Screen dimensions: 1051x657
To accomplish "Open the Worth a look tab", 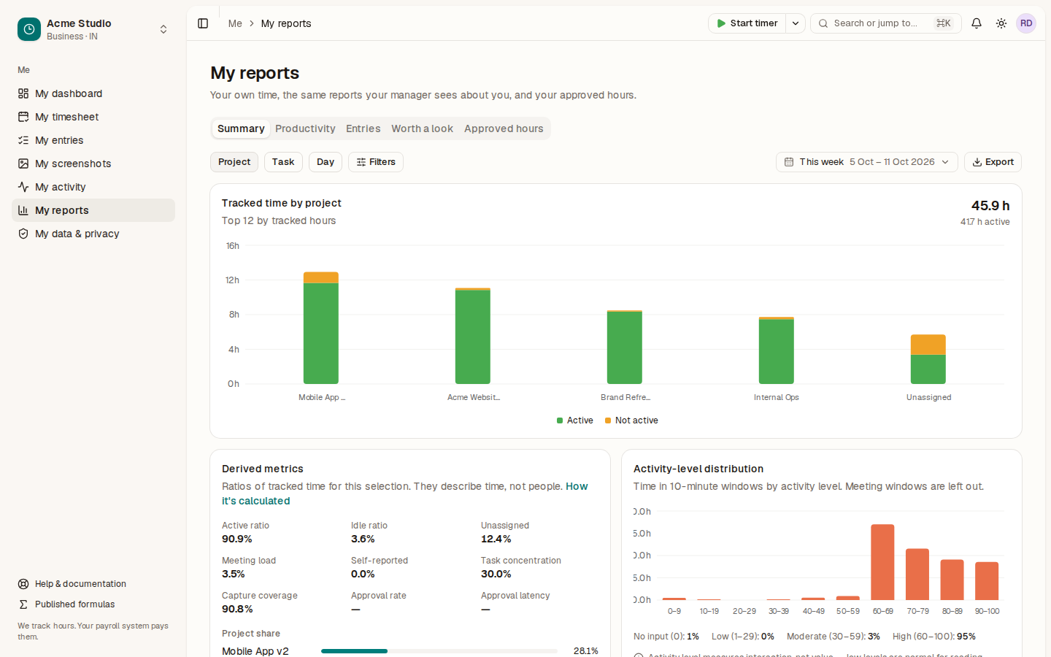I will coord(422,128).
